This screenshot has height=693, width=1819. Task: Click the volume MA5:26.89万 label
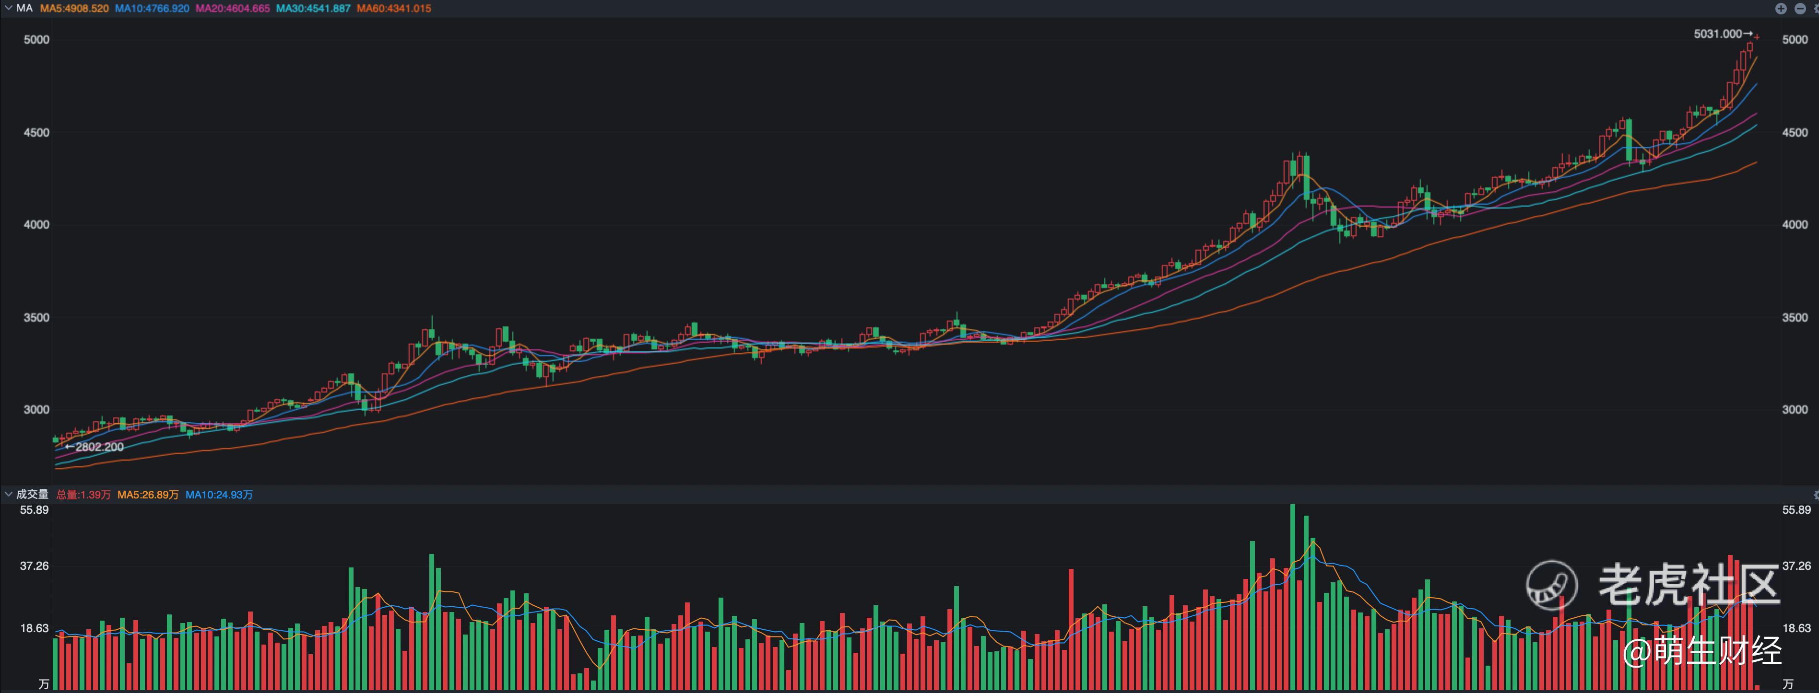coord(148,495)
